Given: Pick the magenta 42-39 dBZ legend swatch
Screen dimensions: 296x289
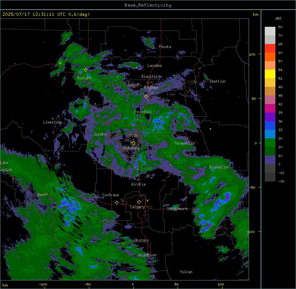Looking at the screenshot, I should tap(270, 108).
